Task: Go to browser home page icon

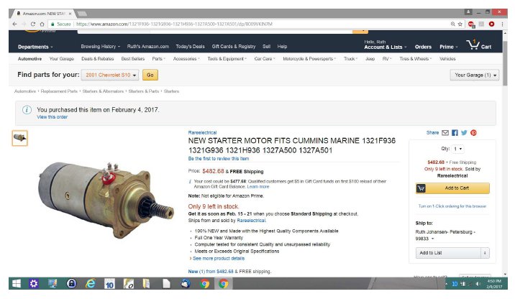Action: pyautogui.click(x=42, y=24)
